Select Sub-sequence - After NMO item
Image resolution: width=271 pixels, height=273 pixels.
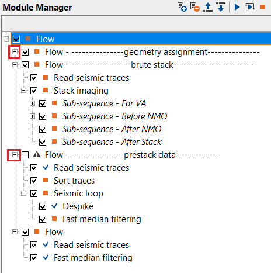[112, 129]
